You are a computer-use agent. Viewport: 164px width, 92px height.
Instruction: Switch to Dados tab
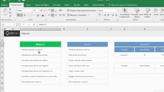tap(67, 5)
